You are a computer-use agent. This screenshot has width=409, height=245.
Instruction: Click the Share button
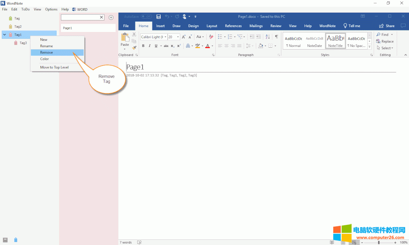387,26
